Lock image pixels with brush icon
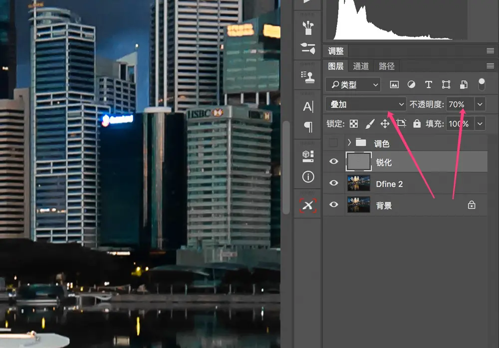This screenshot has width=499, height=348. [x=369, y=123]
